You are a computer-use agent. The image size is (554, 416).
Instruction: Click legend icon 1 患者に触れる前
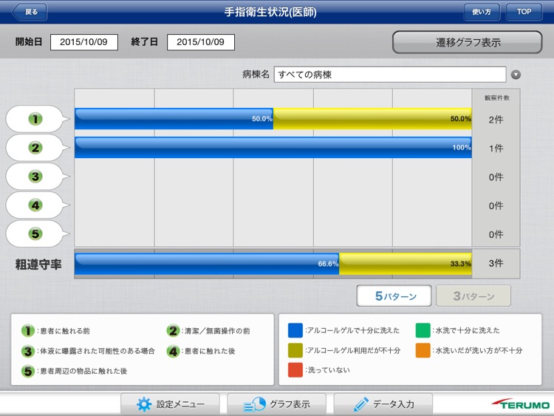coord(28,331)
